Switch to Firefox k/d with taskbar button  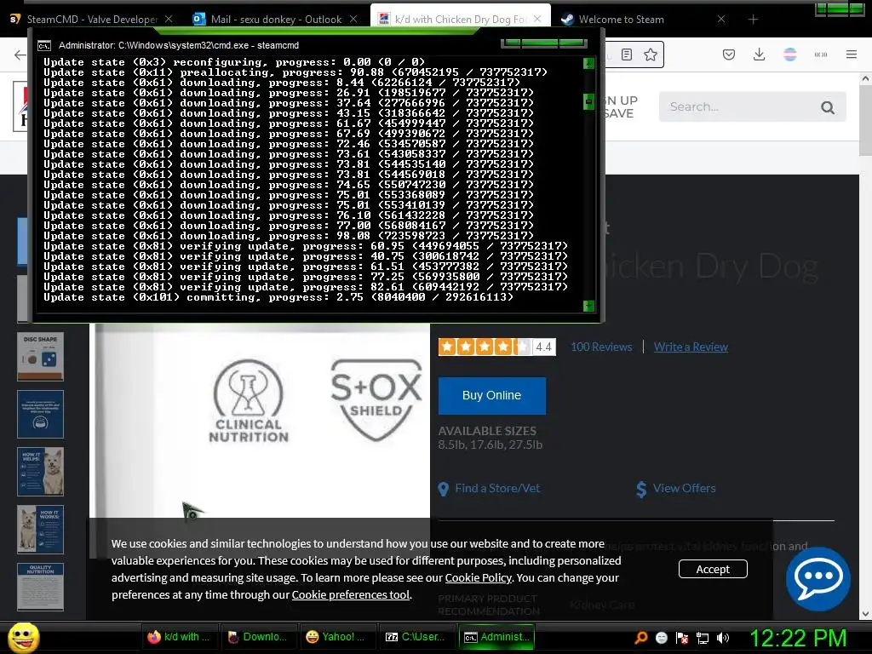tap(179, 637)
